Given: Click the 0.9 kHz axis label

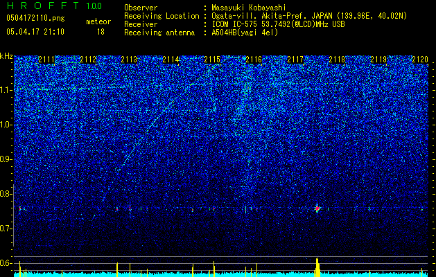Looking at the screenshot, I should click(x=6, y=159).
